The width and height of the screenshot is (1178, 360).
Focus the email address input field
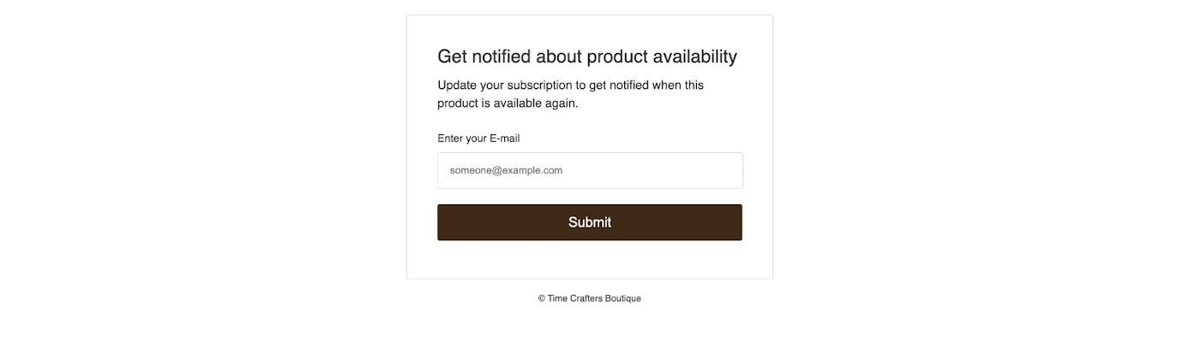(x=589, y=170)
